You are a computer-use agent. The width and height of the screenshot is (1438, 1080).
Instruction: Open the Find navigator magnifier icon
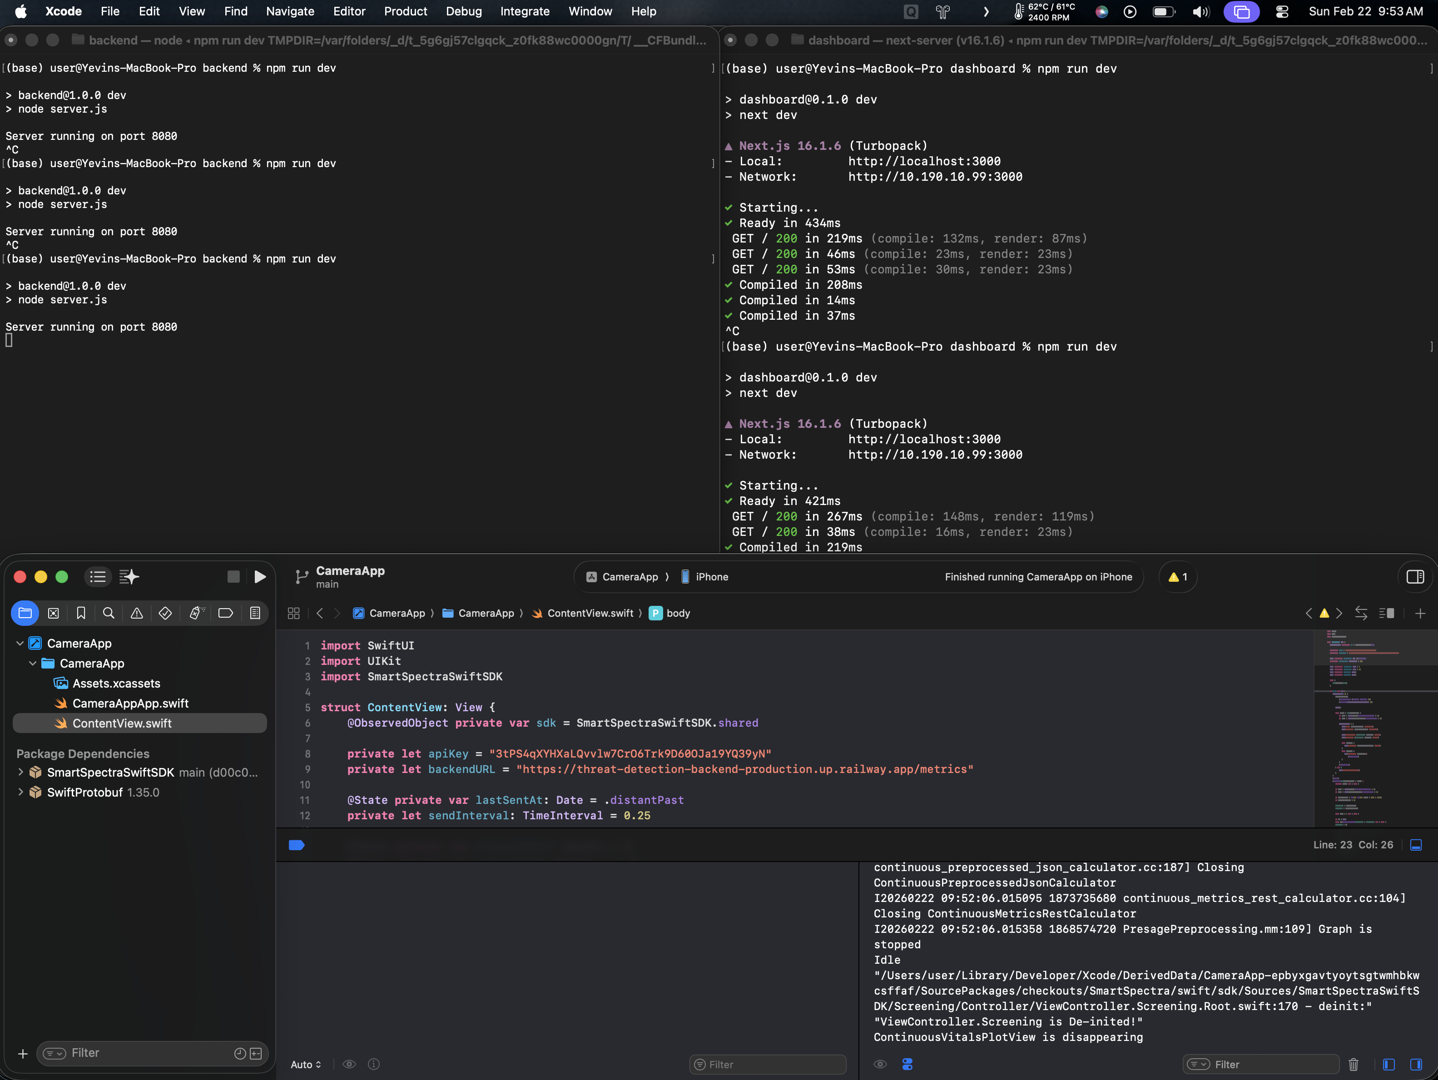pos(109,613)
